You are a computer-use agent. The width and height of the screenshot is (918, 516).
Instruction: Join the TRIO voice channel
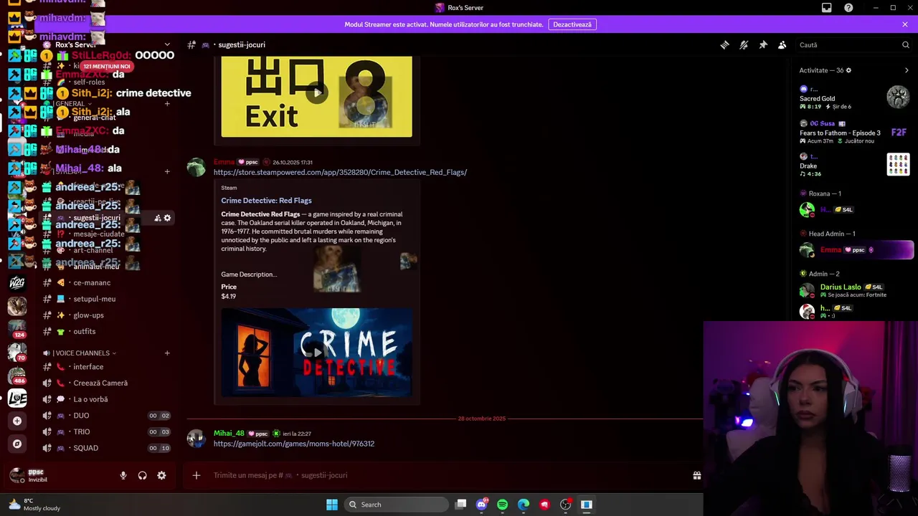pos(106,432)
